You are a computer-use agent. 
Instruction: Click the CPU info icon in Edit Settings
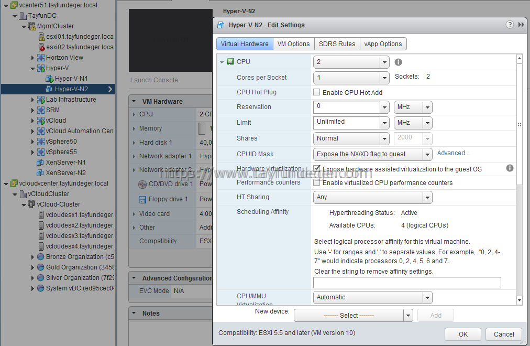[x=399, y=62]
